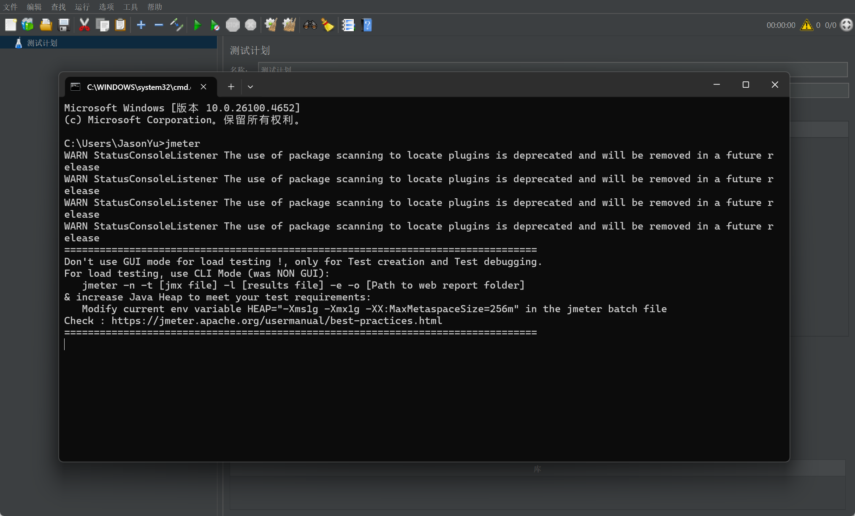Click the Open file folder icon
The height and width of the screenshot is (516, 855).
46,25
